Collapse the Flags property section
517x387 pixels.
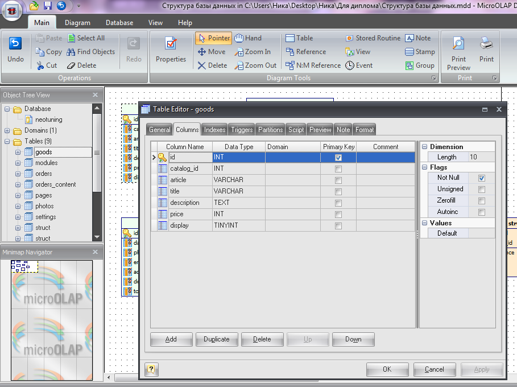425,167
